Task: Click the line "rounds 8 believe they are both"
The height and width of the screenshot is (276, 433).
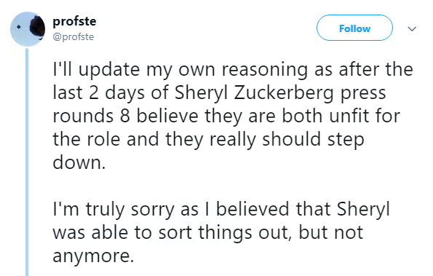Action: 226,116
